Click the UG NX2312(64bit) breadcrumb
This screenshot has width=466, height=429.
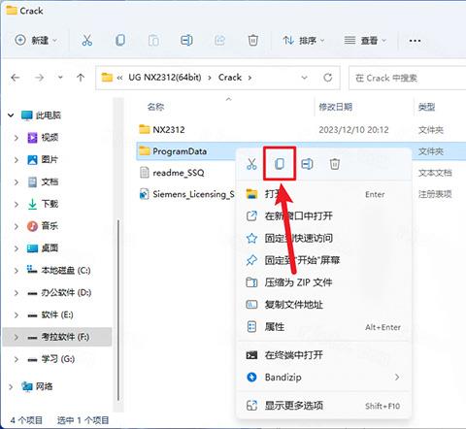coord(165,78)
